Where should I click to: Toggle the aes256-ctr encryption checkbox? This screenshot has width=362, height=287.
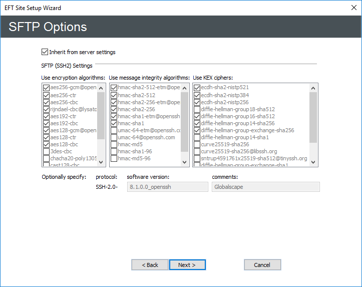coord(47,95)
